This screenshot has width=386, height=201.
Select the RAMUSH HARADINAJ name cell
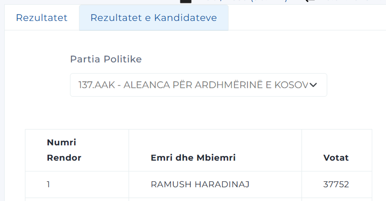200,184
